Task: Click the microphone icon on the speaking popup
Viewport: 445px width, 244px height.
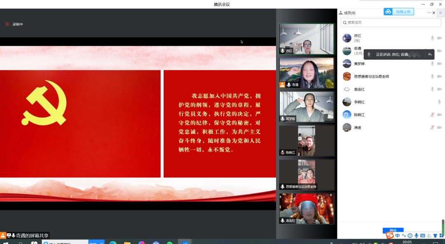Action: tap(369, 54)
